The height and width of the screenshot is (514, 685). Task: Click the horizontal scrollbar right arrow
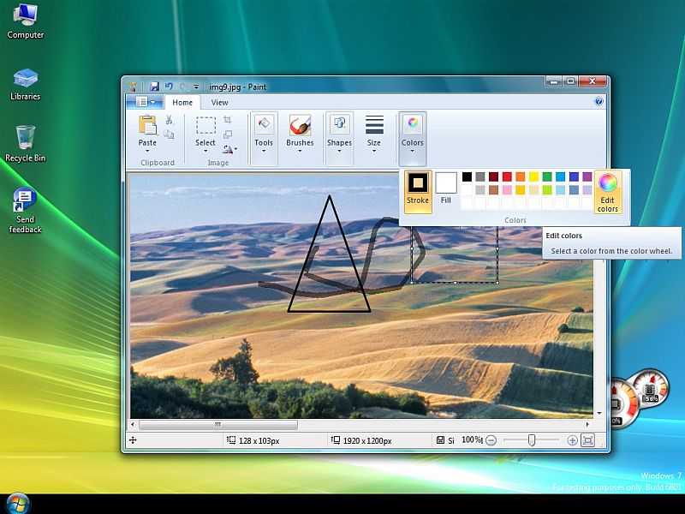point(587,424)
